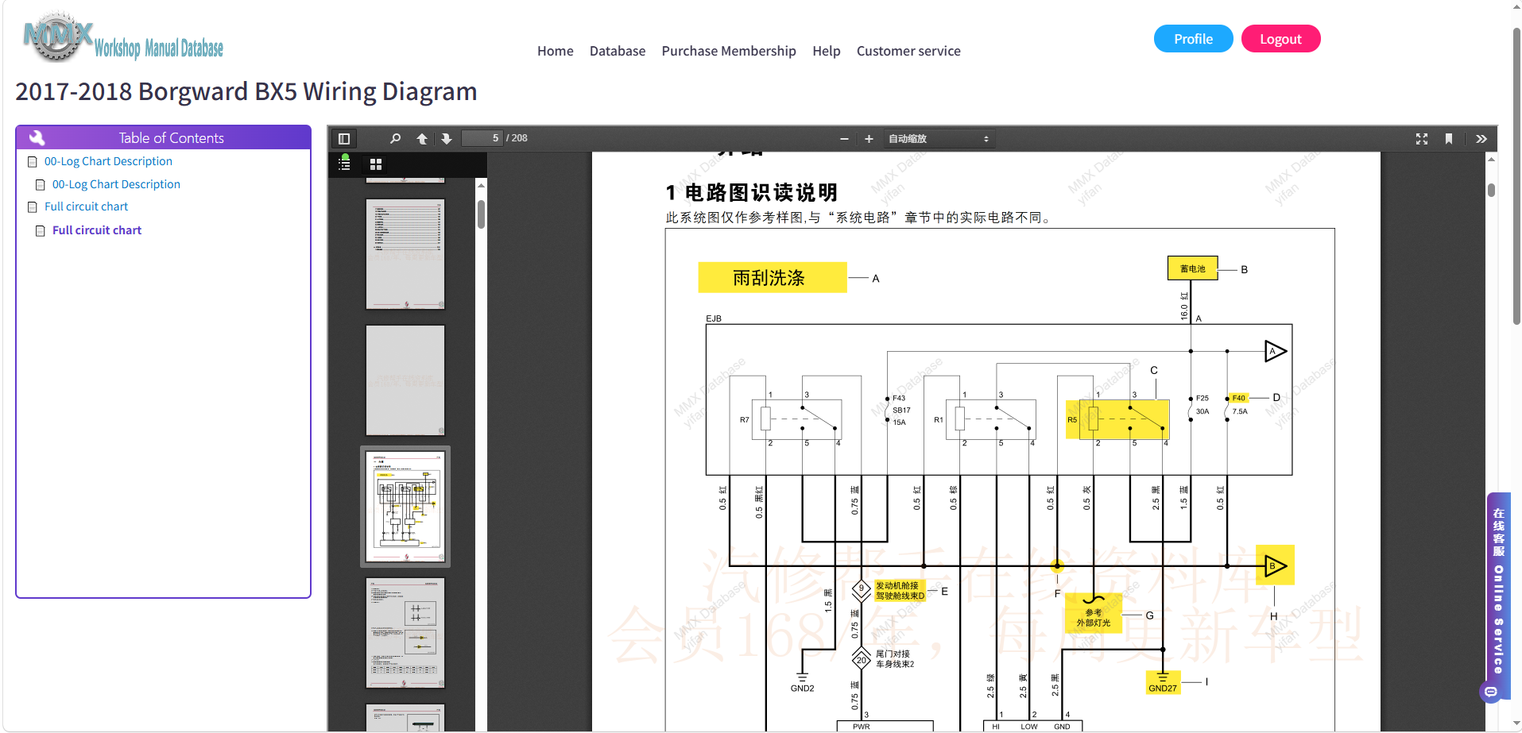Open the Help page

coord(827,51)
